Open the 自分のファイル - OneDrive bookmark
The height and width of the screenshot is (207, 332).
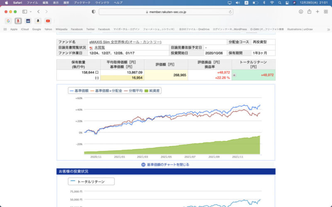click(x=194, y=29)
